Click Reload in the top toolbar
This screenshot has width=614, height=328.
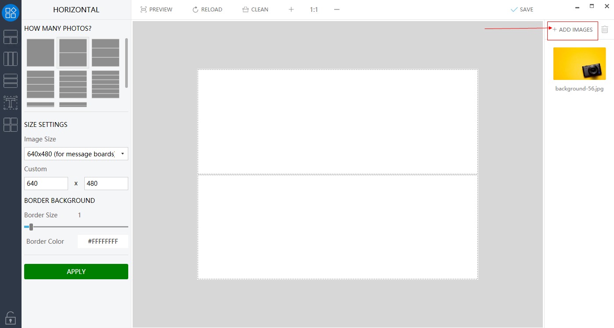[x=207, y=9]
